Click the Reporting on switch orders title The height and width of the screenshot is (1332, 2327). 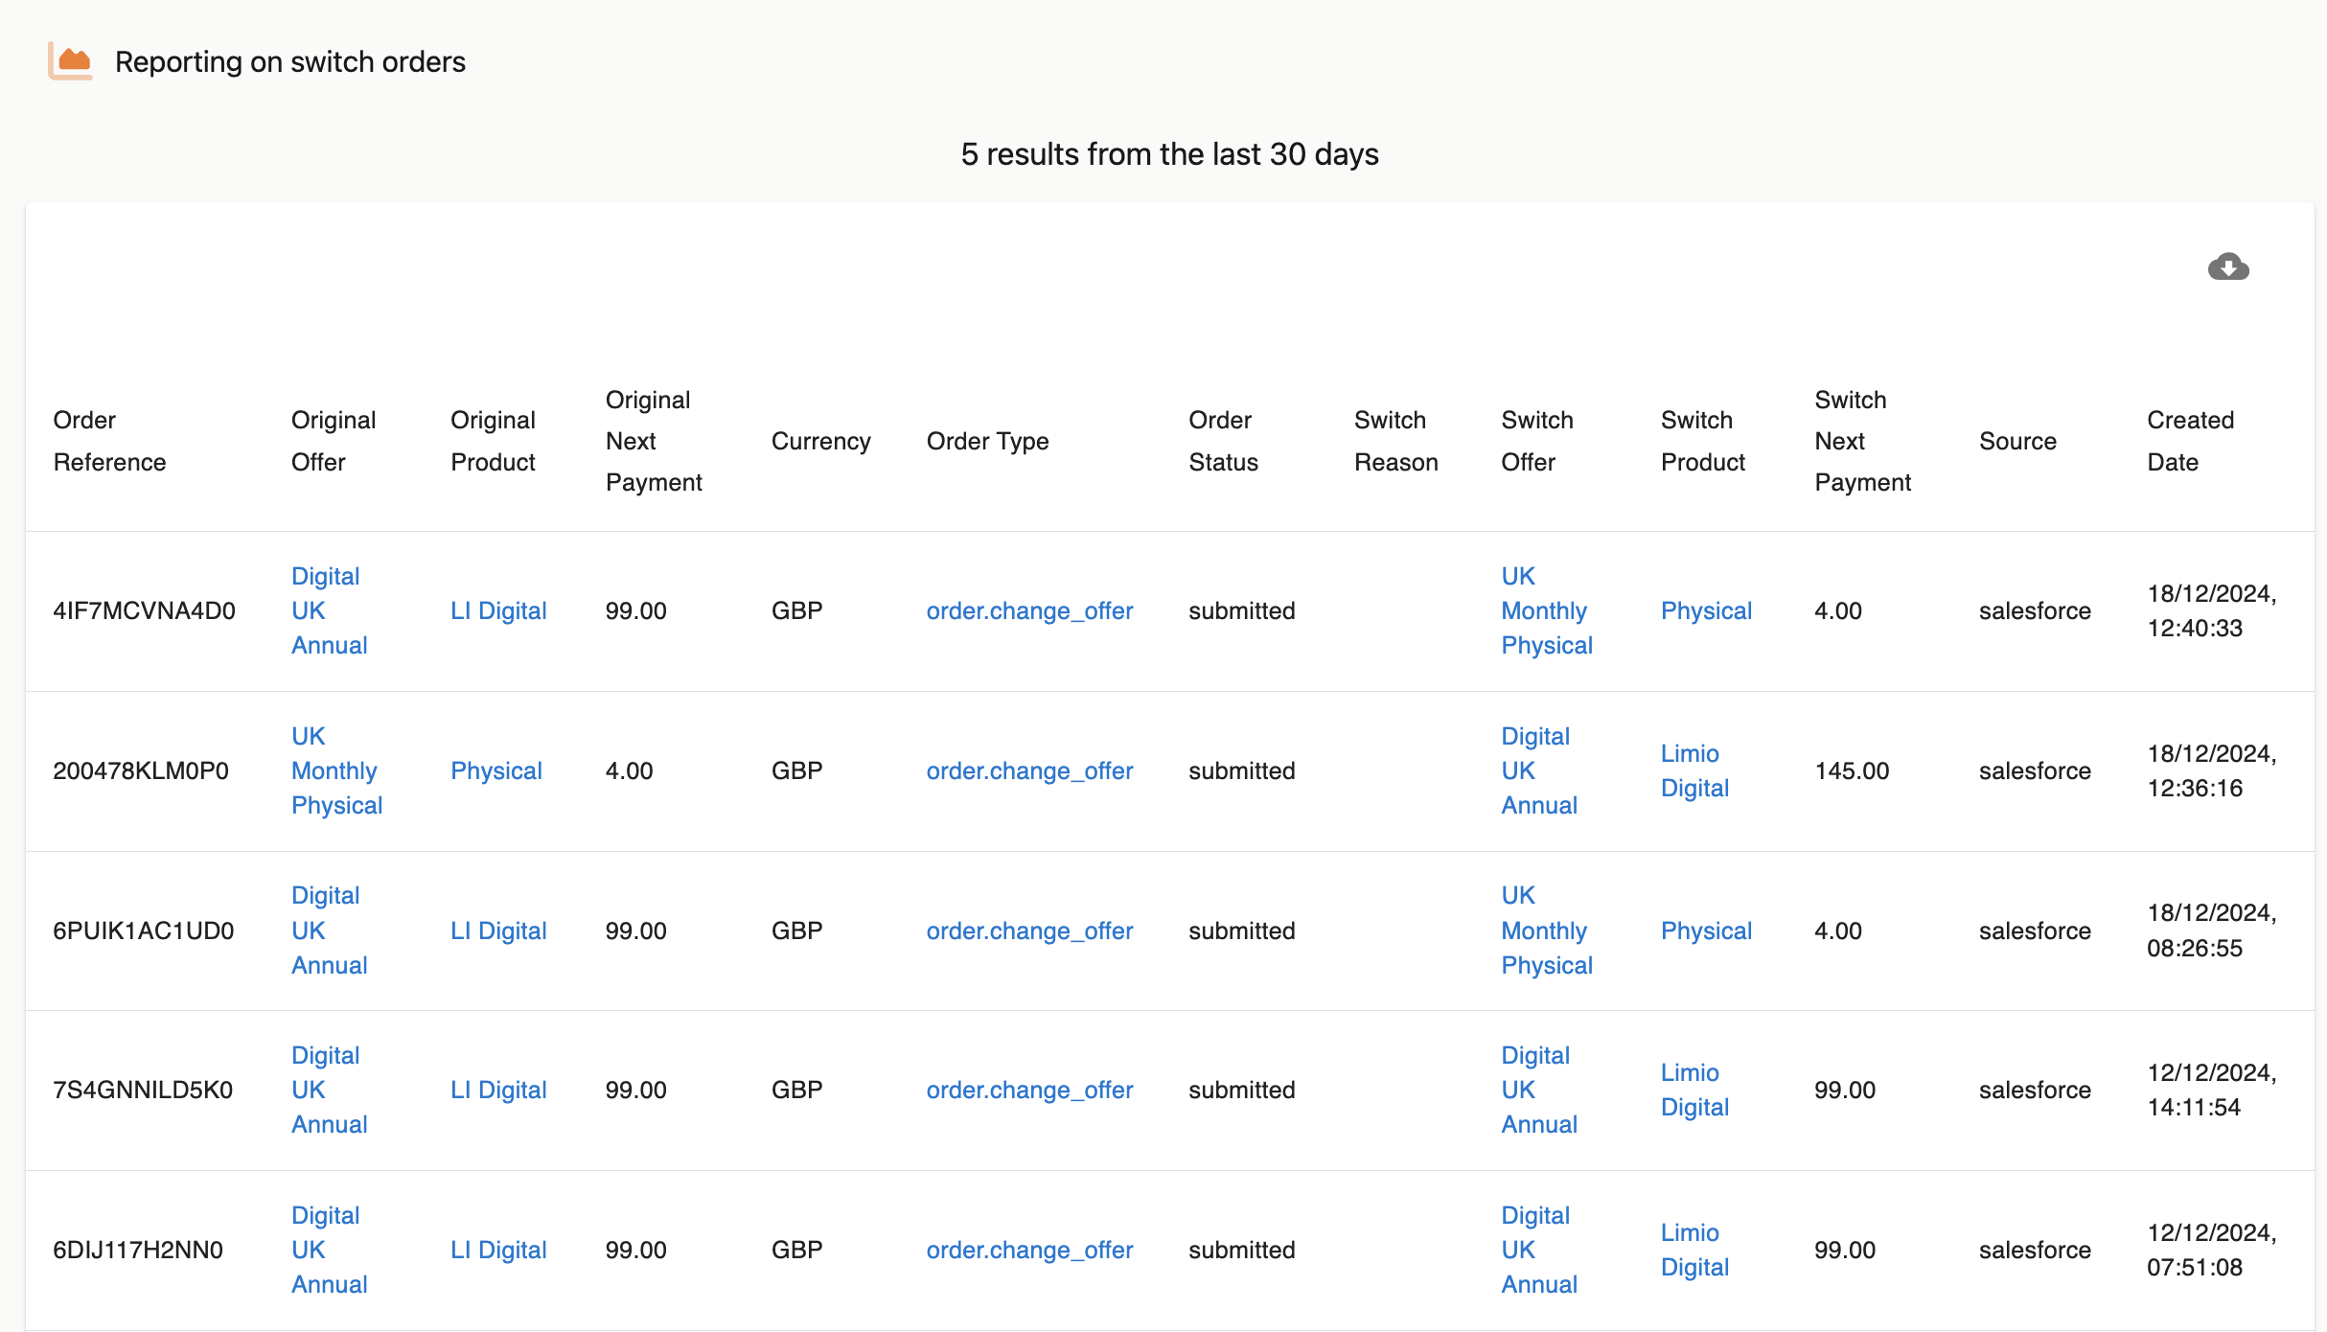[x=289, y=61]
